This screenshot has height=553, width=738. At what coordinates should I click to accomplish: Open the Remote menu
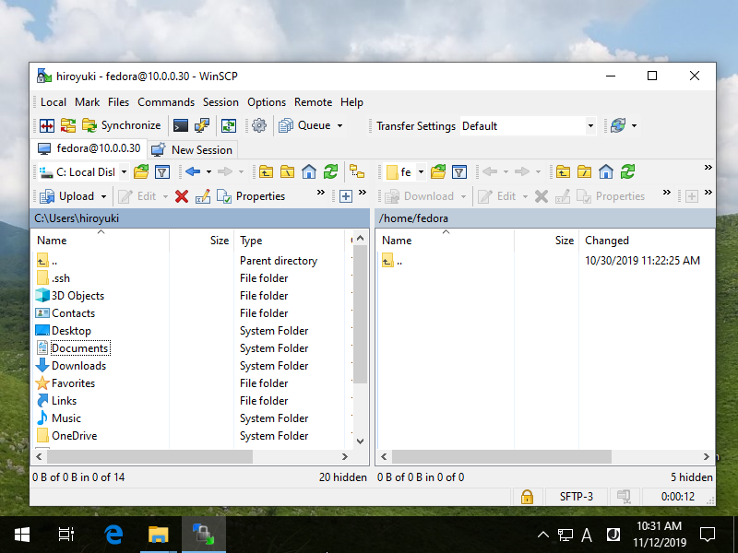coord(313,102)
